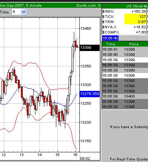Image resolution: width=148 pixels, height=162 pixels.
Task: Click the Quote.com label in chart title bar
Action: [x=86, y=6]
